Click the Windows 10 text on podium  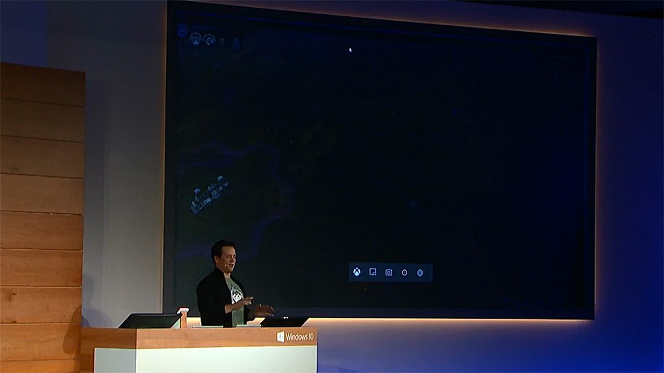pos(300,337)
